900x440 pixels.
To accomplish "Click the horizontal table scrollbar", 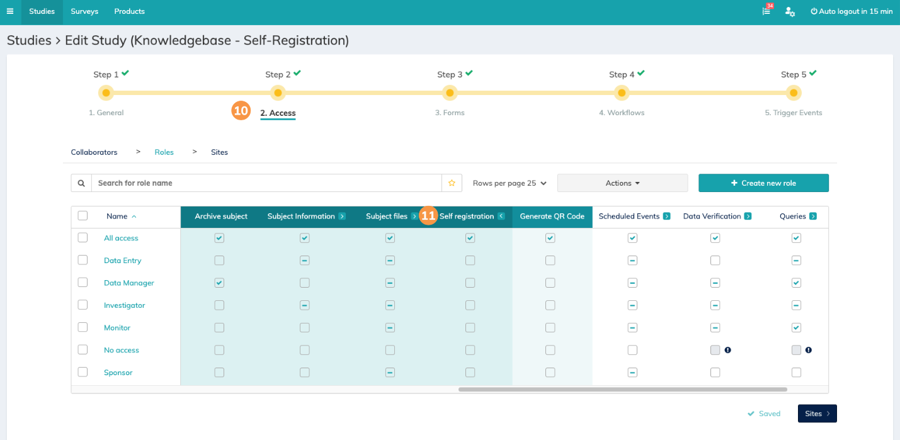I will (622, 389).
